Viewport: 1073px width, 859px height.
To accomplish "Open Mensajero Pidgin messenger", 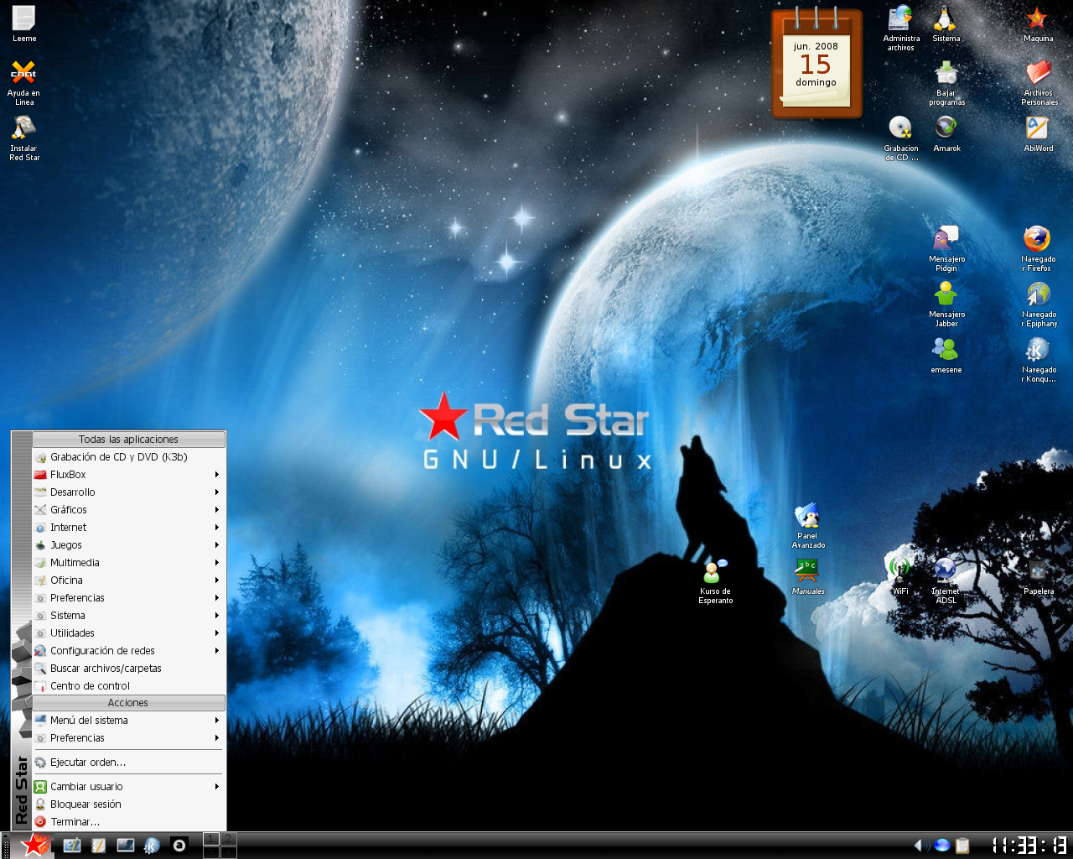I will (x=946, y=248).
